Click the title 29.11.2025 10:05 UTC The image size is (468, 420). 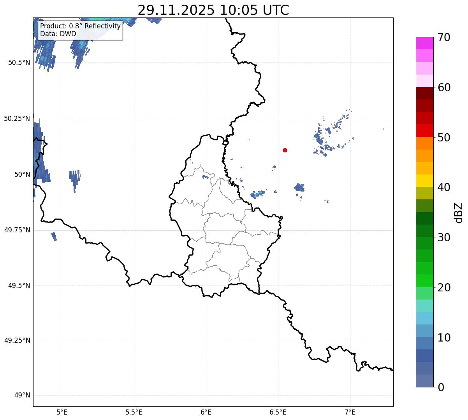point(213,10)
